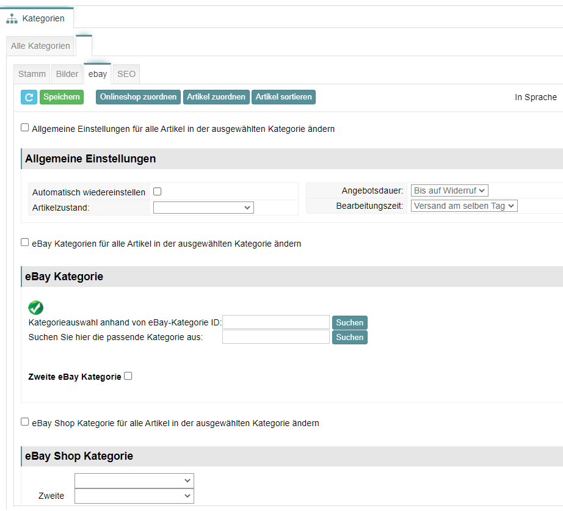This screenshot has height=511, width=563.
Task: Open the Zweite shop category dropdown
Action: click(x=134, y=496)
